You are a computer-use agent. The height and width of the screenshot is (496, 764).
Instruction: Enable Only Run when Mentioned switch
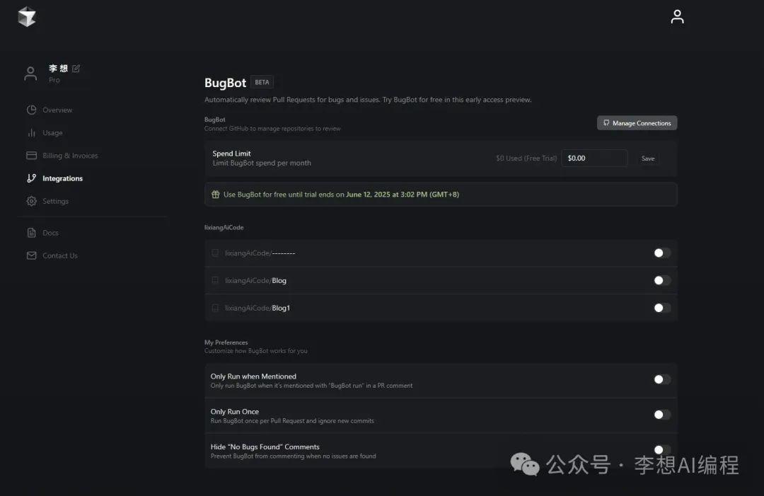tap(661, 379)
